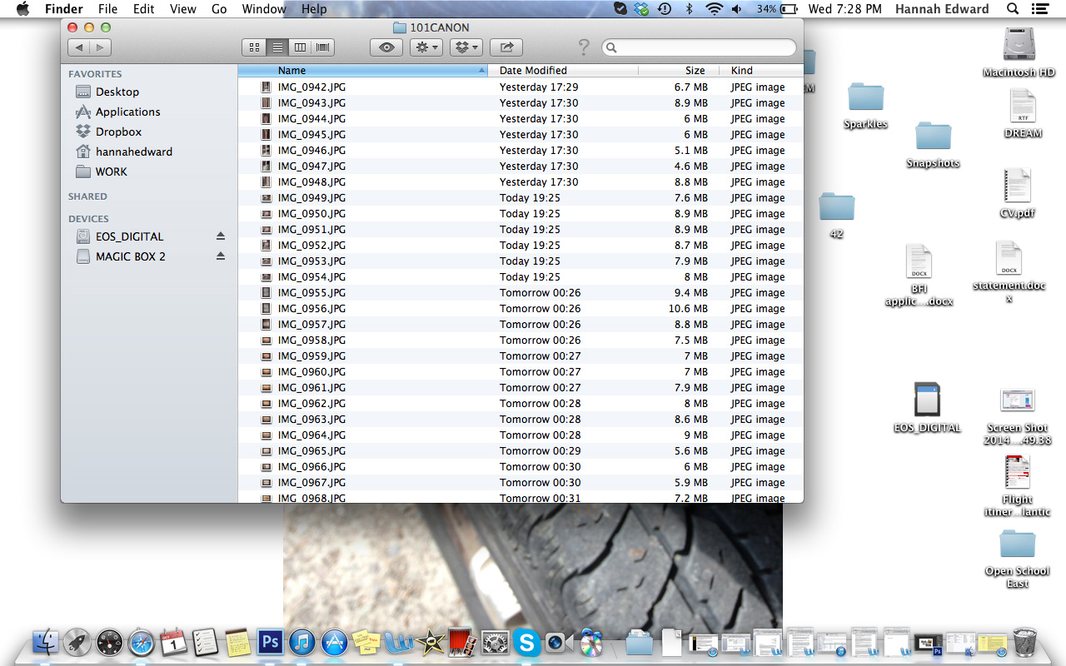Open Dropbox from the sidebar
Screen dimensions: 1066x666
click(x=118, y=132)
